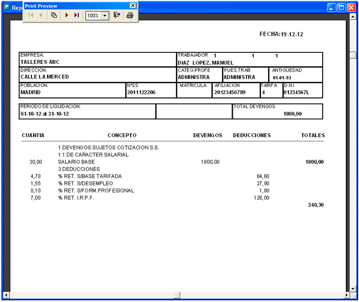Close preview using the door icon

117,15
